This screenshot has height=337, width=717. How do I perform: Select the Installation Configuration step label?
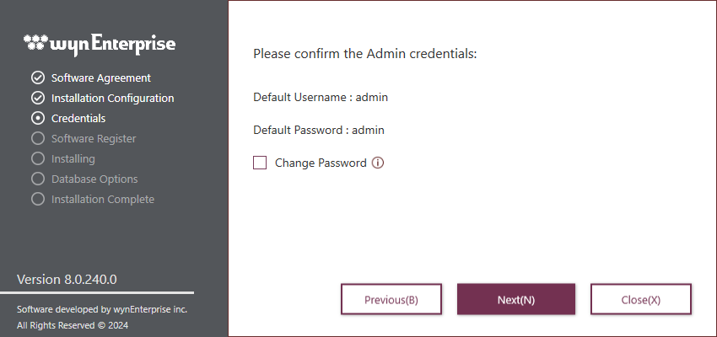[x=112, y=99]
